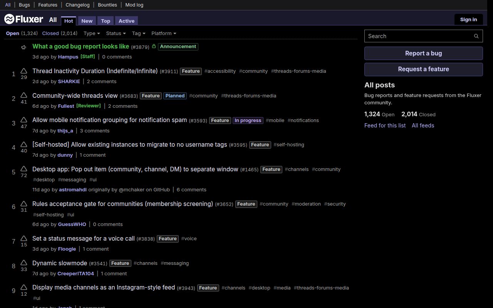
Task: Click the #mobile tag
Action: point(275,121)
